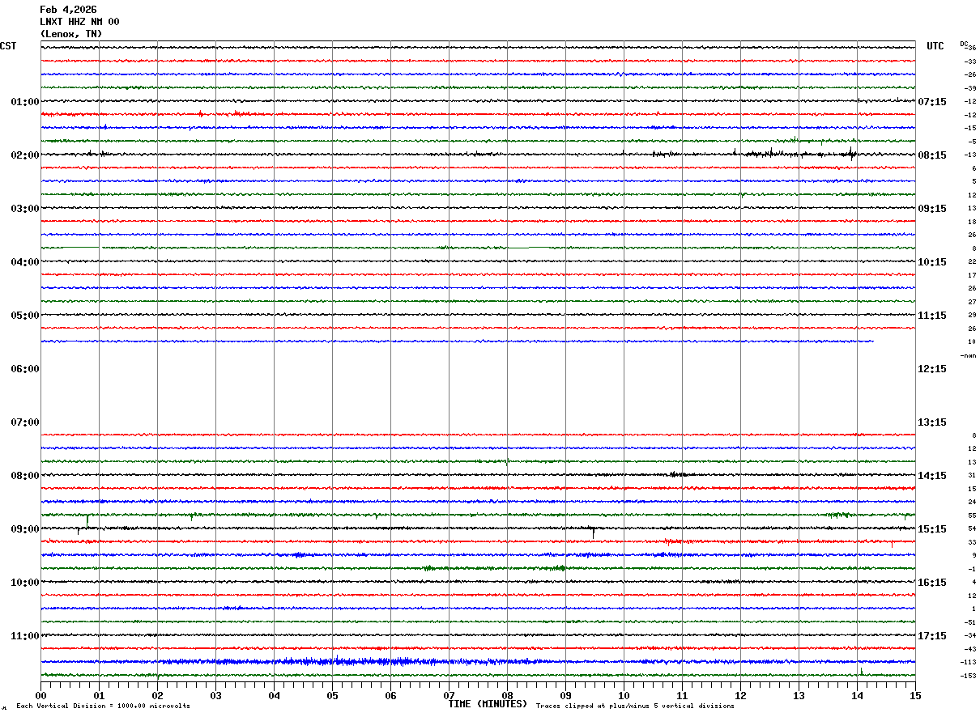Click the CST time label "04:00"

(25, 262)
